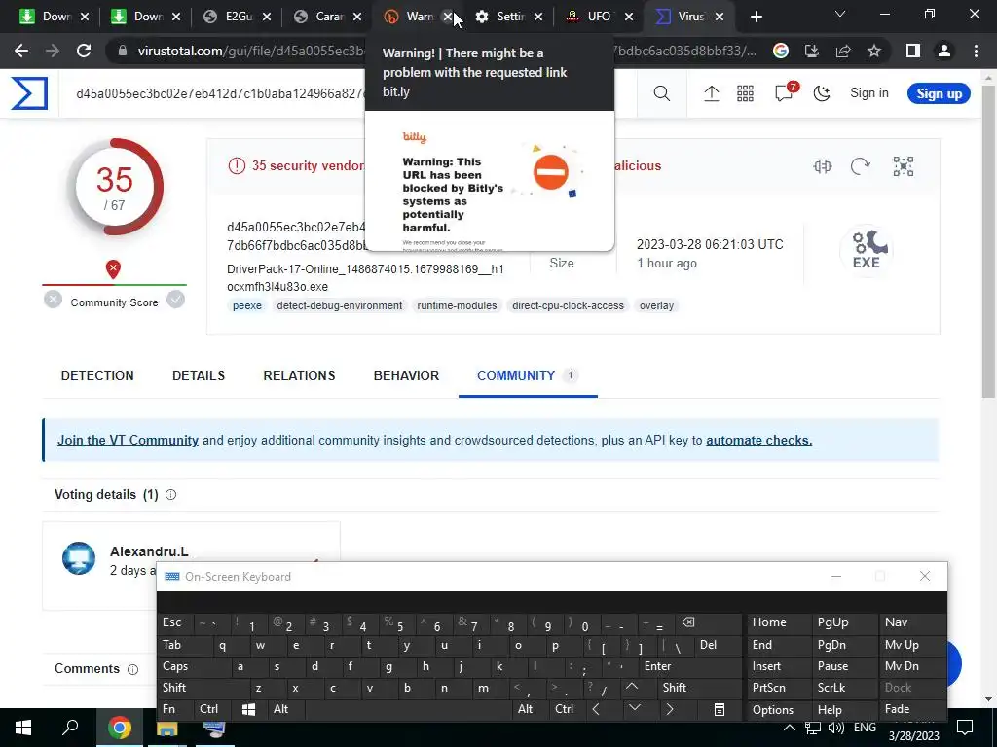Screen dimensions: 997x747
Task: Open the Google extension icon in toolbar
Action: [781, 51]
